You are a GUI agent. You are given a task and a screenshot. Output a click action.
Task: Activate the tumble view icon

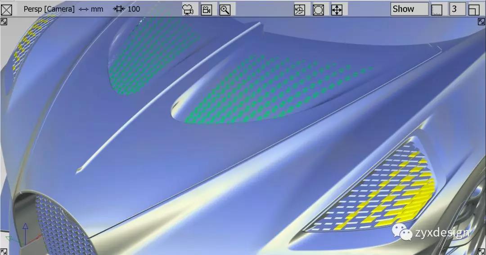tap(300, 9)
